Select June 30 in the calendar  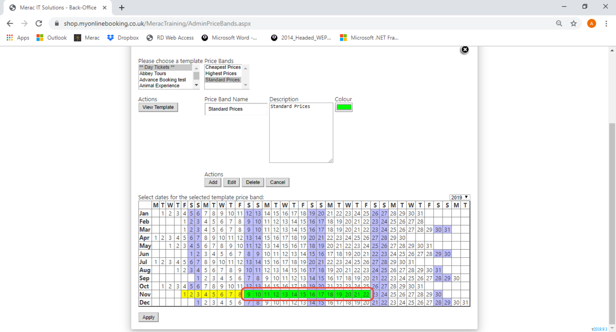[x=447, y=254]
